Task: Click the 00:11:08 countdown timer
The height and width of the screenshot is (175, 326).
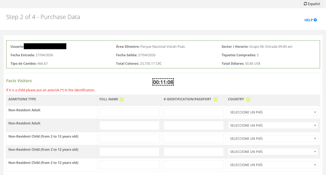Action: pos(163,82)
